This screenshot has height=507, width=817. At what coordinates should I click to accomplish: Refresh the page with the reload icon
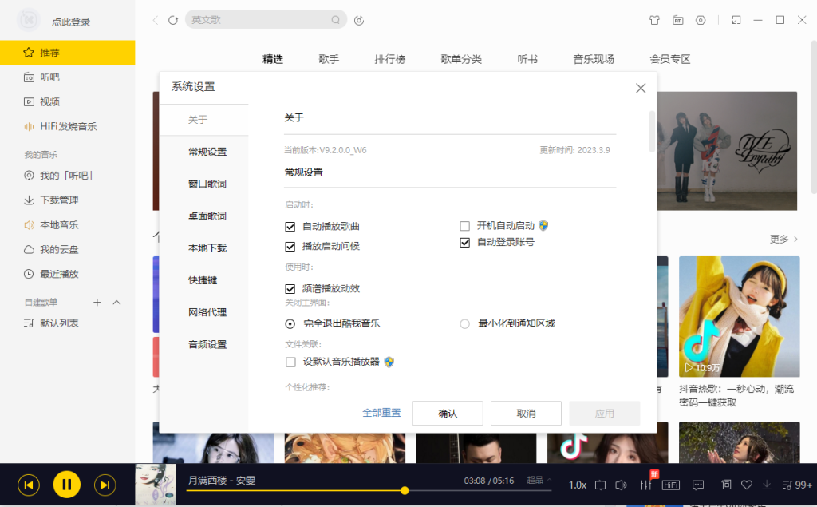[x=173, y=20]
